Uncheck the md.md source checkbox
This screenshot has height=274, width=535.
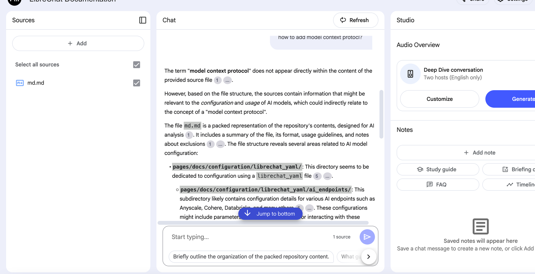coord(136,83)
